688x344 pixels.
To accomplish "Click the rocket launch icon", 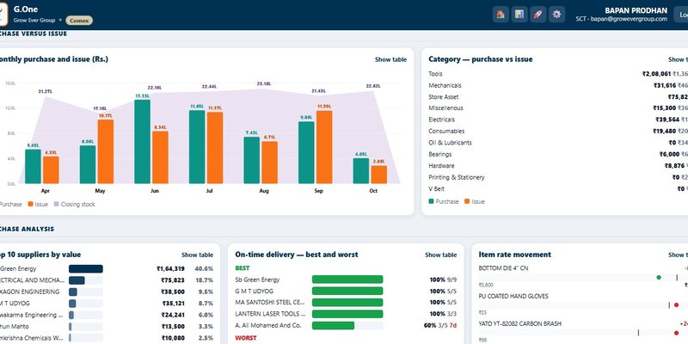I will pos(538,15).
